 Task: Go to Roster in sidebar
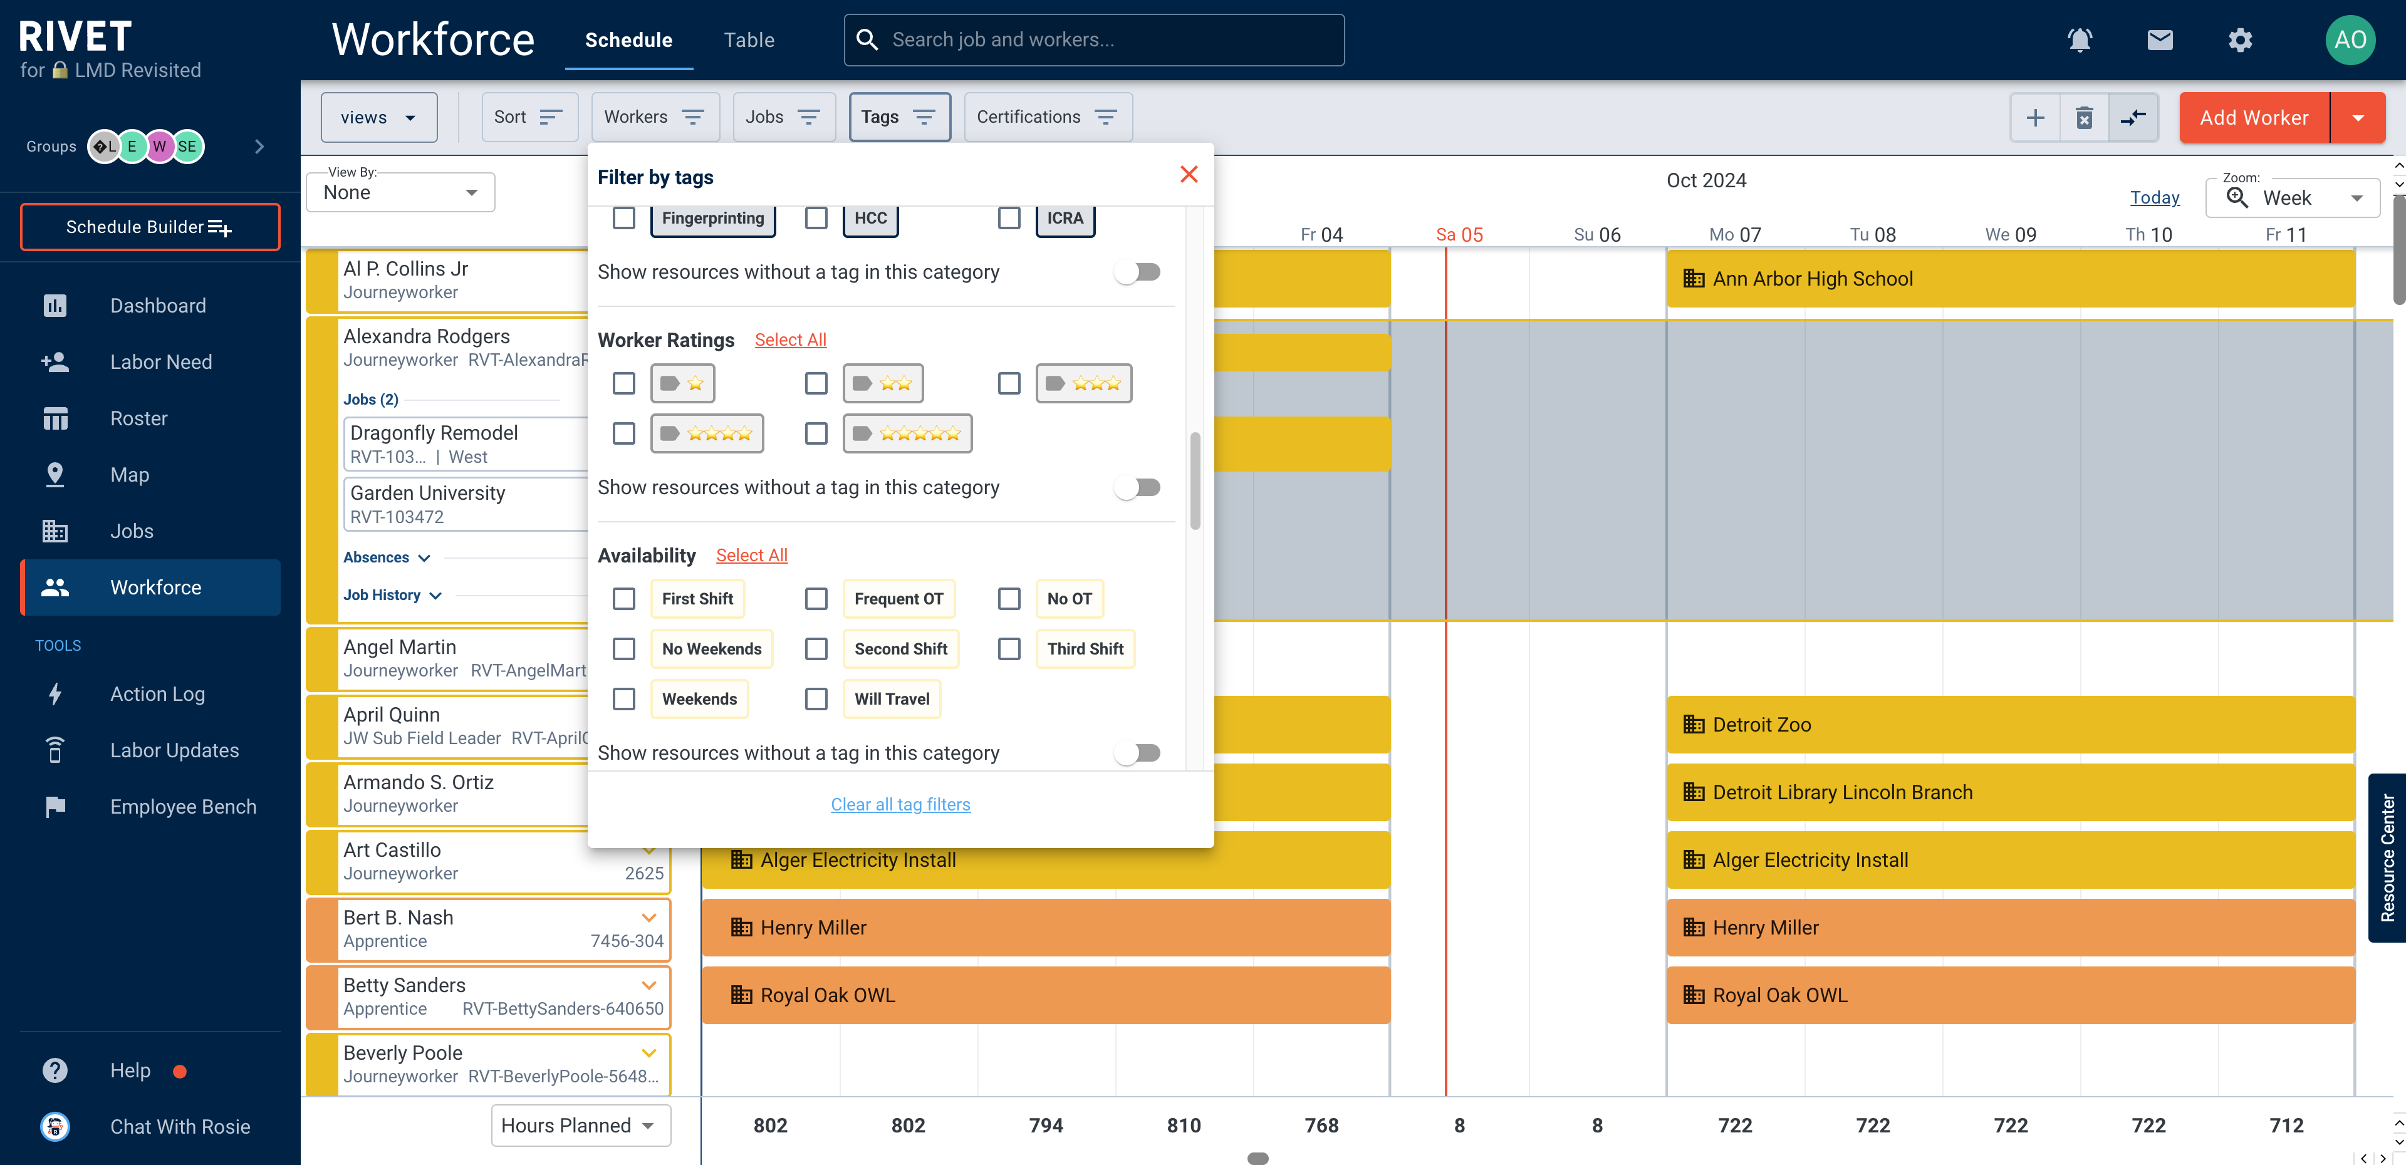coord(150,418)
